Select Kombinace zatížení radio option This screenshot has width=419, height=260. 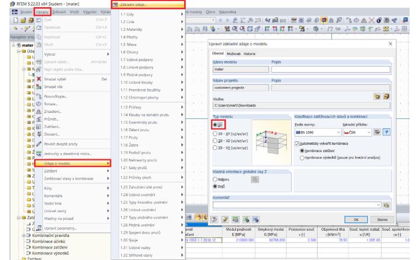302,150
